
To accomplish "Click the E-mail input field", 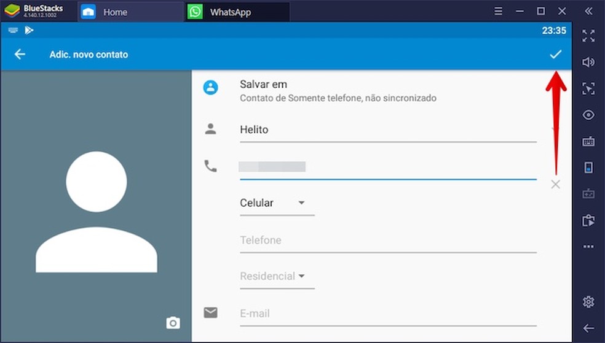I will [x=388, y=314].
